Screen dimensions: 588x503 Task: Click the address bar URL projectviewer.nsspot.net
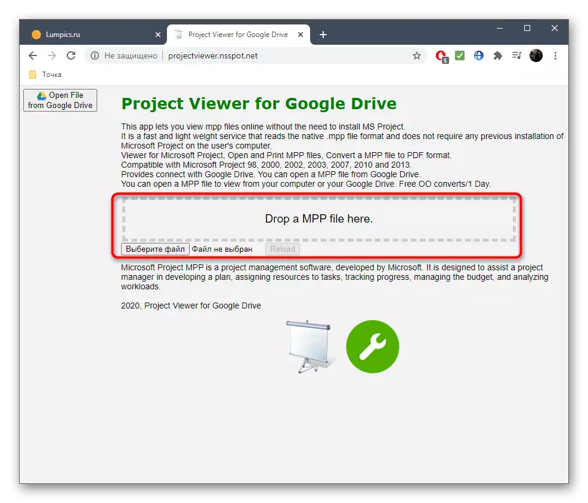click(213, 56)
